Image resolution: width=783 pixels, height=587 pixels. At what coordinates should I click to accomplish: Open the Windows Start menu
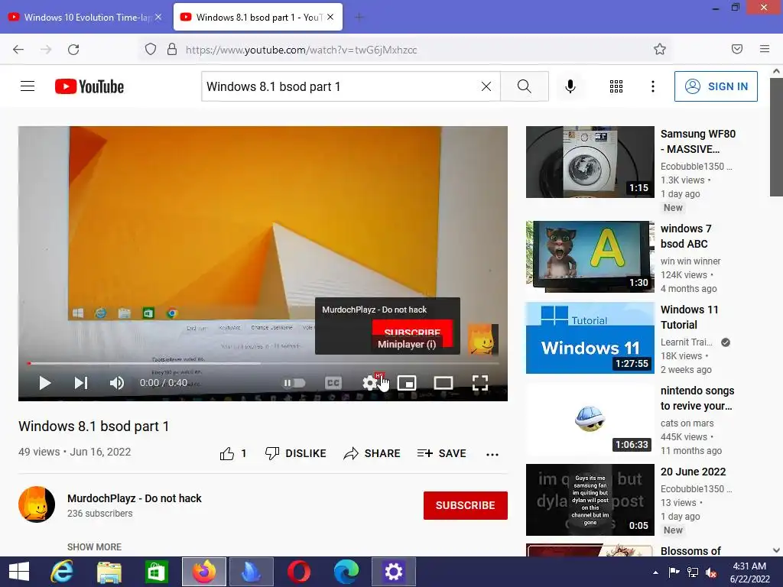[19, 572]
